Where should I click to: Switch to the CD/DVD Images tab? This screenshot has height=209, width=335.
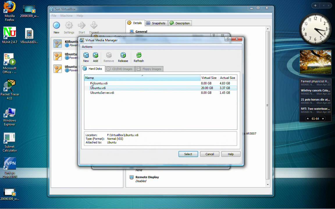pos(120,69)
